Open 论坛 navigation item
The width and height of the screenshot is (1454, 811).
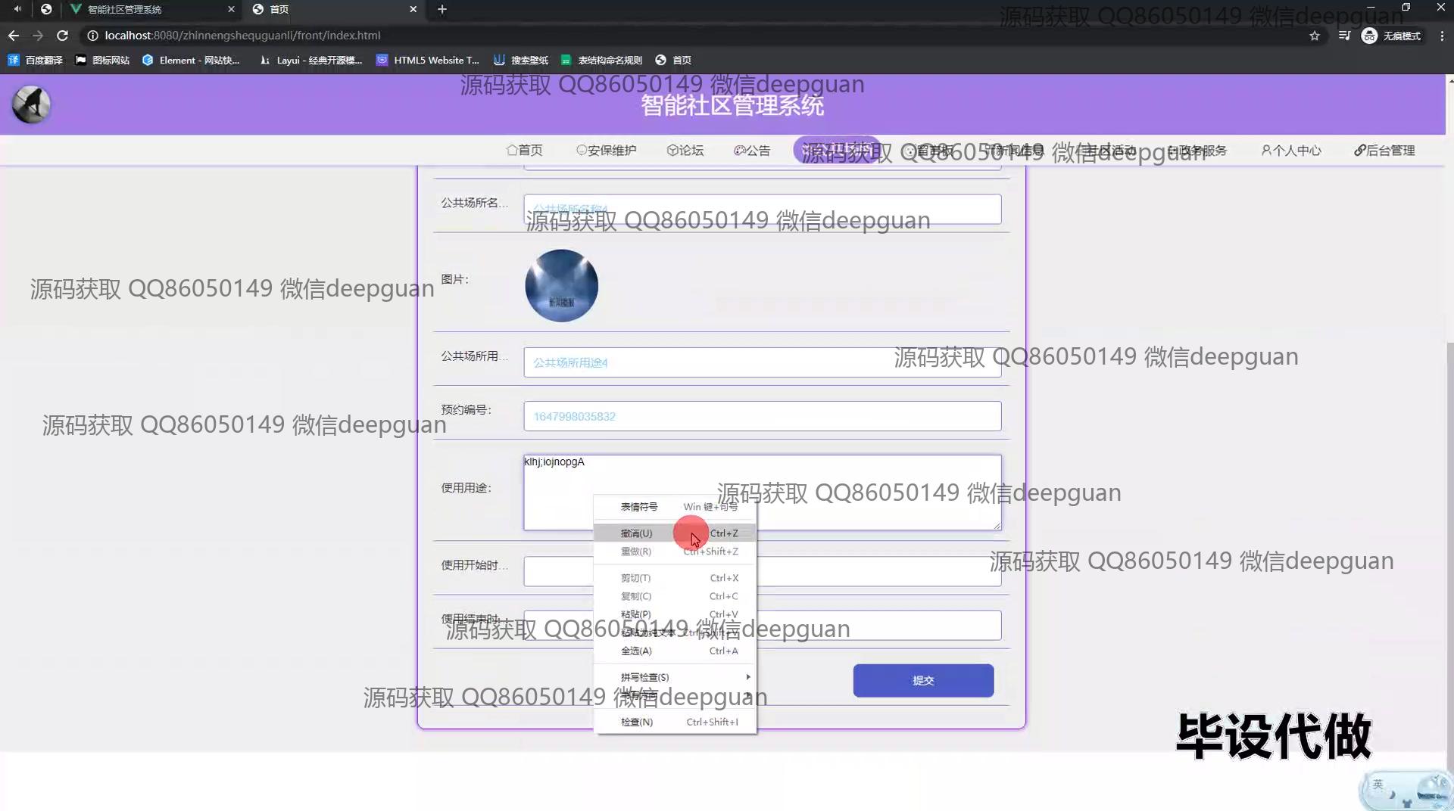coord(685,151)
